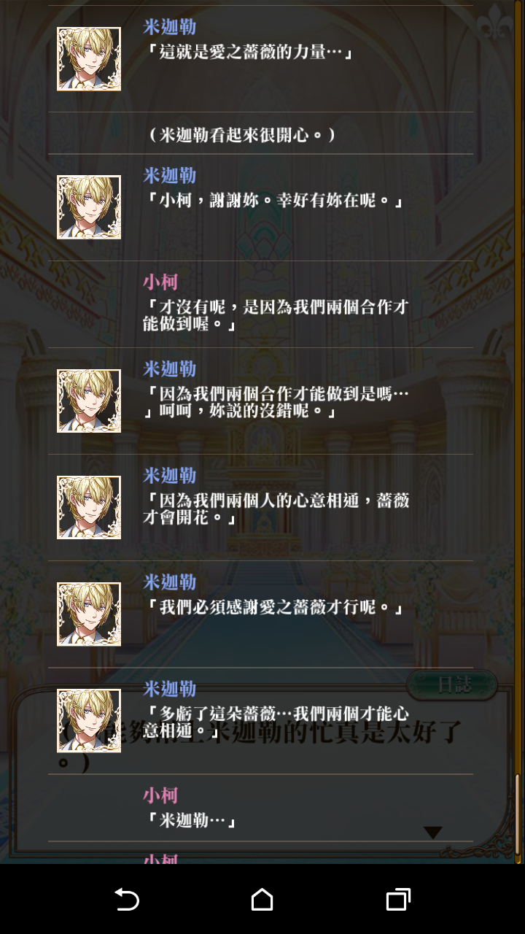Click the blue 米迦勒 name above 「這就是愛之薔薇」
This screenshot has width=525, height=934.
point(169,28)
